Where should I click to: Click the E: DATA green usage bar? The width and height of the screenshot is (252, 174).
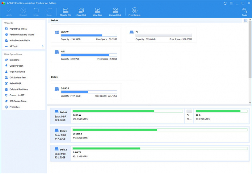point(106,148)
